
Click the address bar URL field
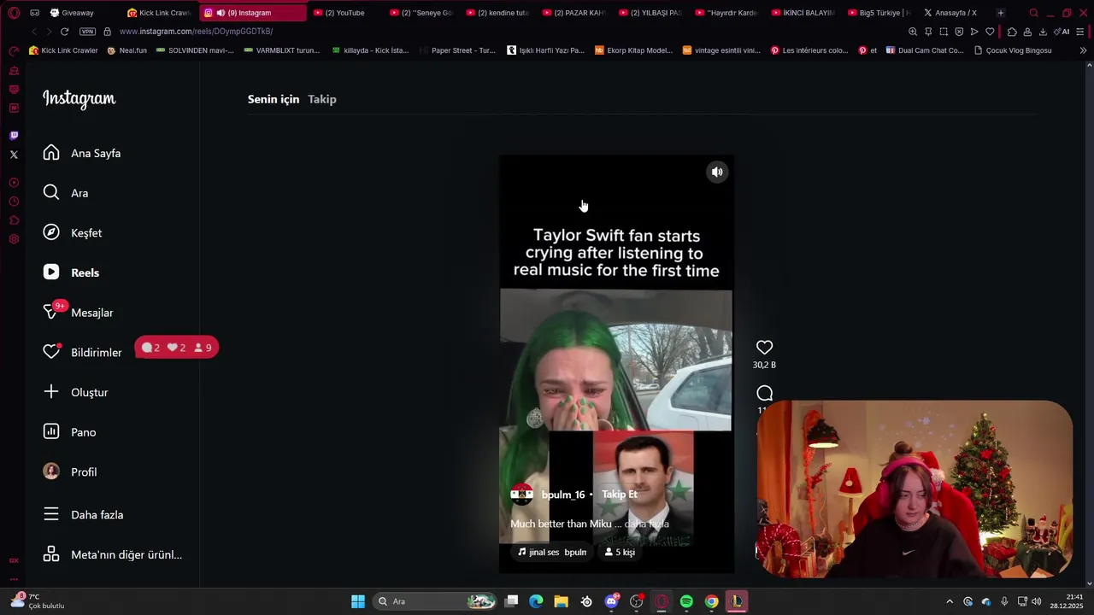click(x=504, y=32)
